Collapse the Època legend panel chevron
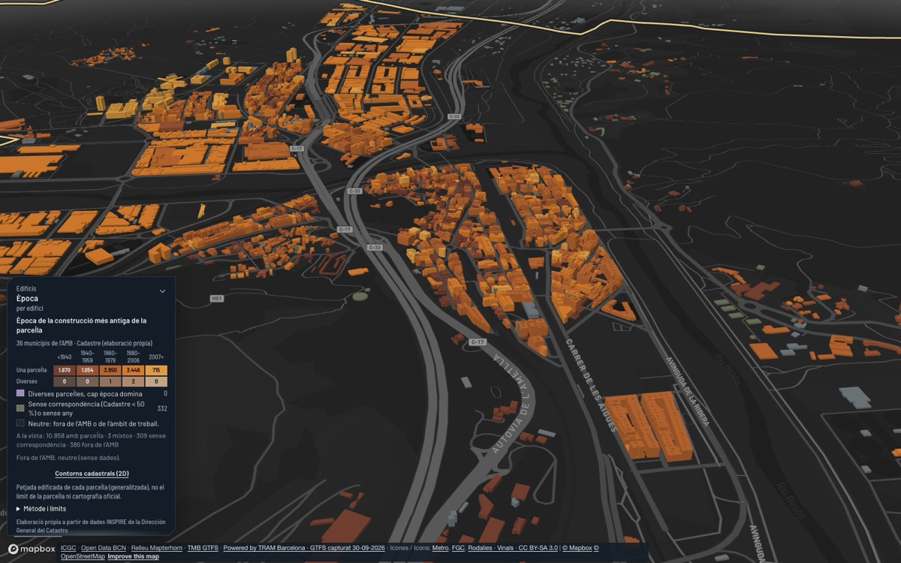This screenshot has height=563, width=901. point(162,291)
